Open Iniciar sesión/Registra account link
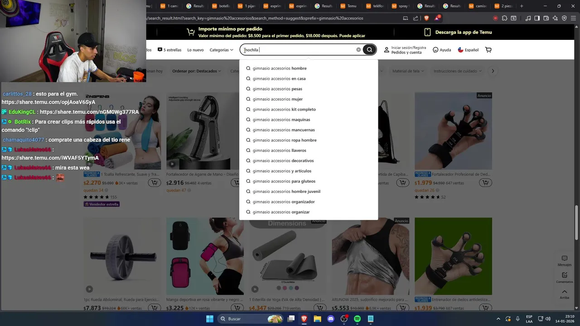 [x=405, y=50]
